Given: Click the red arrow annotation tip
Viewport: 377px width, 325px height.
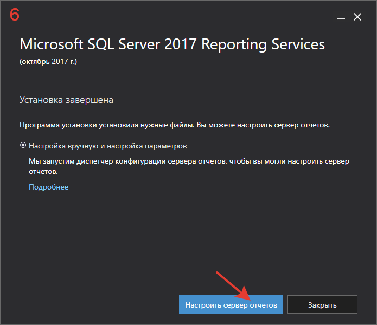Looking at the screenshot, I should [250, 299].
